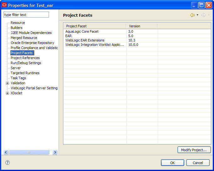Select Server in the tree
Viewport: 214px width, 171px height.
pyautogui.click(x=16, y=68)
